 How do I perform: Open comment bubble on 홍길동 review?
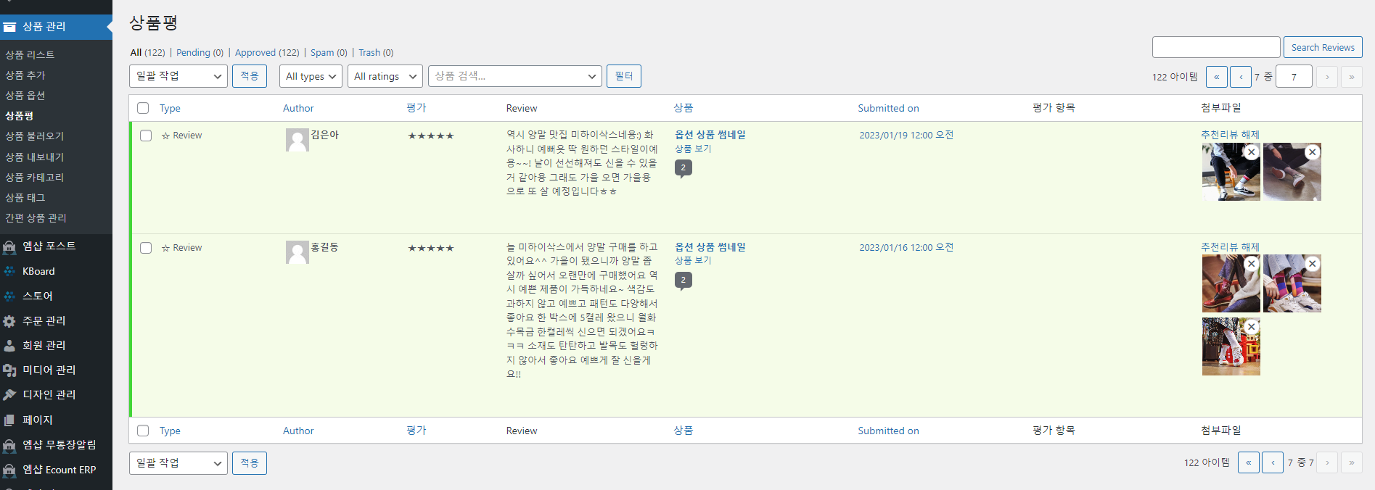(x=683, y=281)
